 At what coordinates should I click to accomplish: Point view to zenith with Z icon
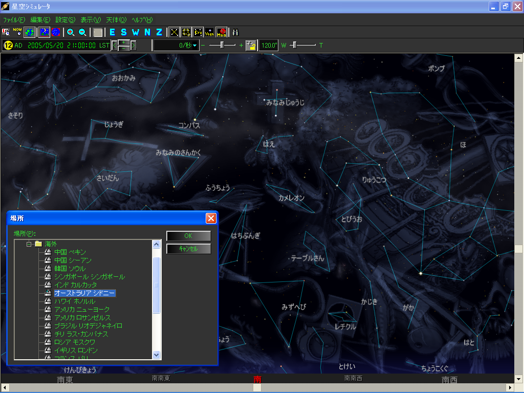pos(159,32)
